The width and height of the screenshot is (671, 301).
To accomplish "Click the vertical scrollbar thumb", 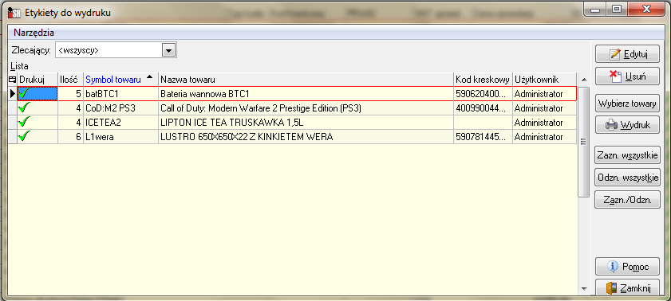I will coord(584,142).
